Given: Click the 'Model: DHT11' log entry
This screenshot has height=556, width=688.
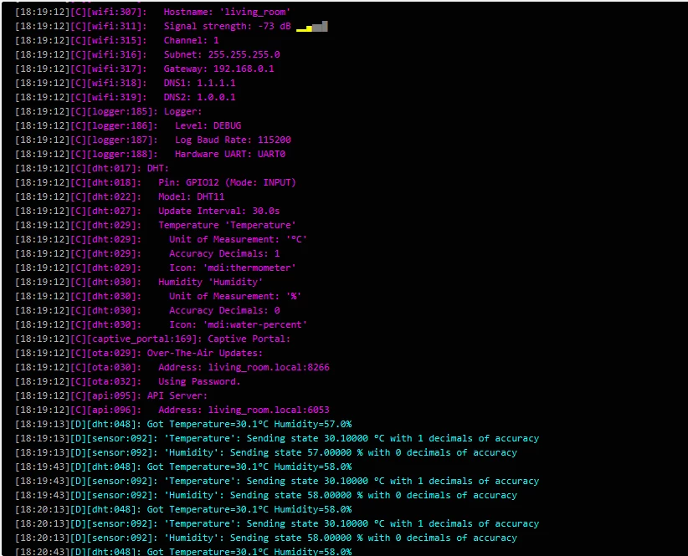Looking at the screenshot, I should [x=197, y=196].
